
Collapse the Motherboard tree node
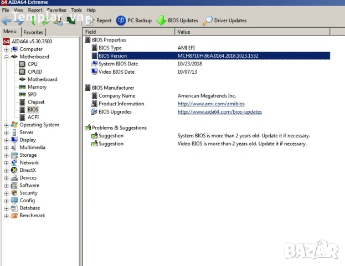[7, 57]
